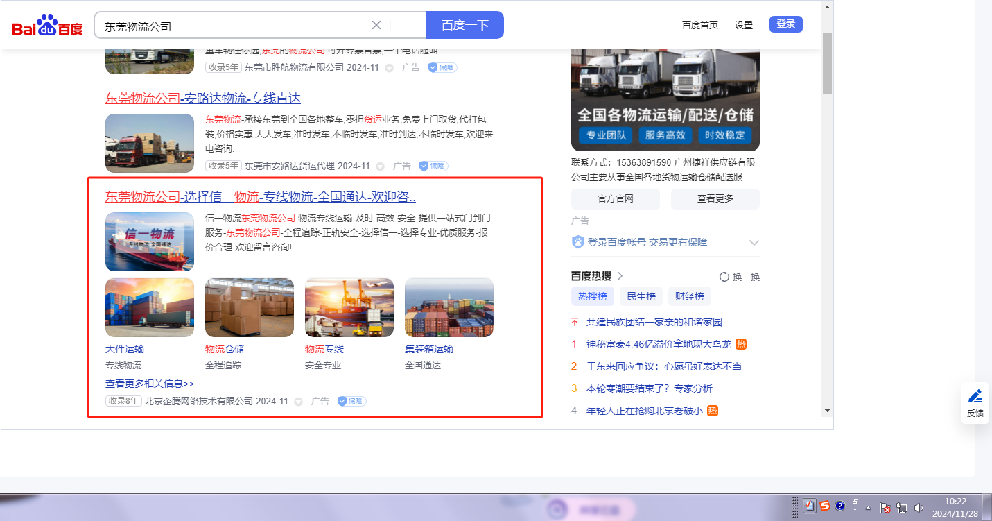
Task: Open the volume speaker tray icon
Action: [919, 508]
